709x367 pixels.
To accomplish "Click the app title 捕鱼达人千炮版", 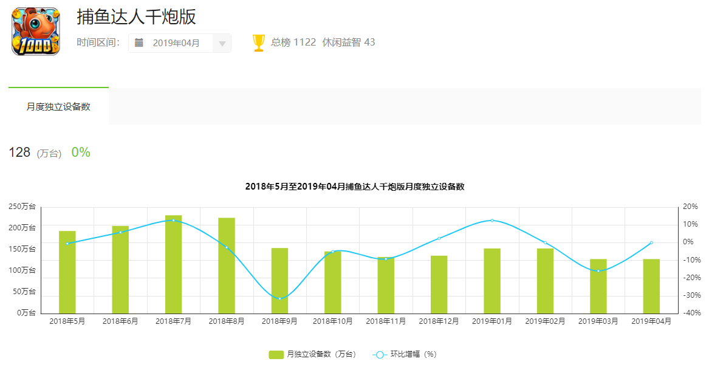I will coord(137,17).
